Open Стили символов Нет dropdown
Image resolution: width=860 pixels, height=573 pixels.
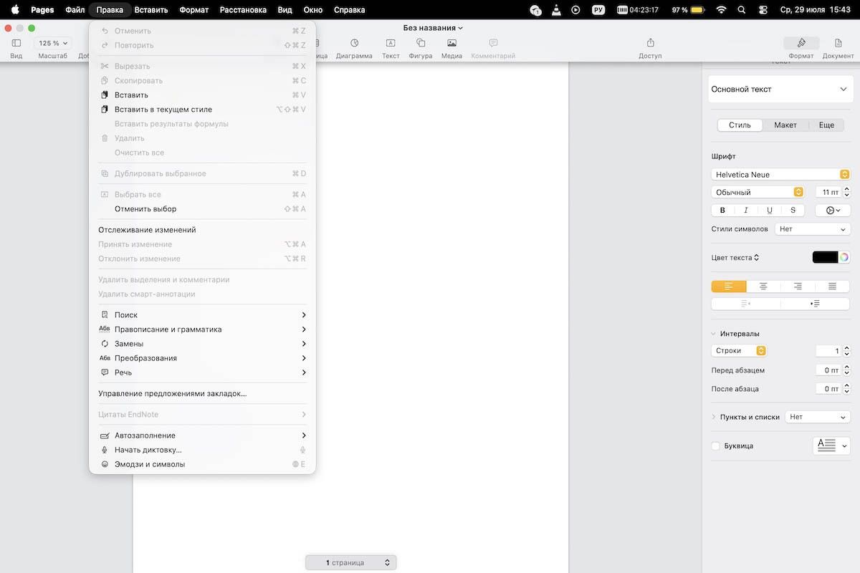pos(812,229)
